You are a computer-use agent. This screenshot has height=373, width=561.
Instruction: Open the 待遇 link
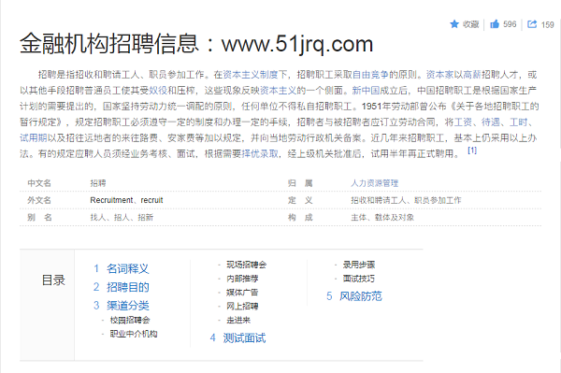(491, 122)
